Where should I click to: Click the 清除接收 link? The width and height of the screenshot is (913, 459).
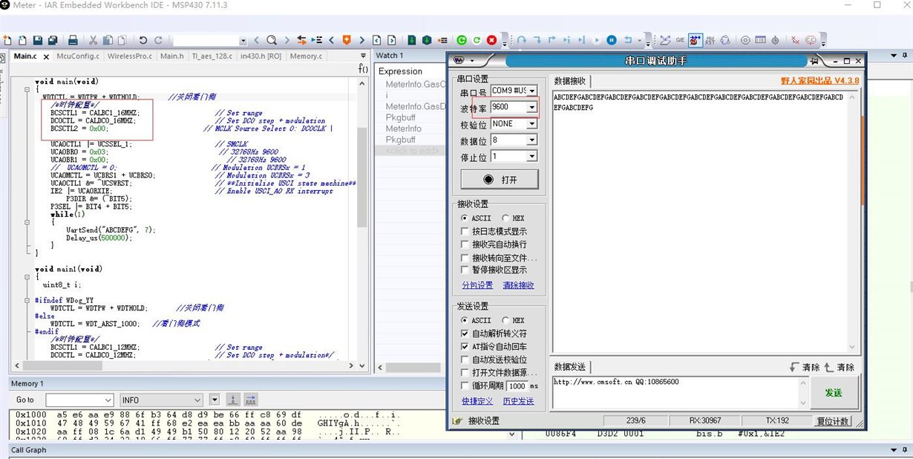click(x=518, y=285)
